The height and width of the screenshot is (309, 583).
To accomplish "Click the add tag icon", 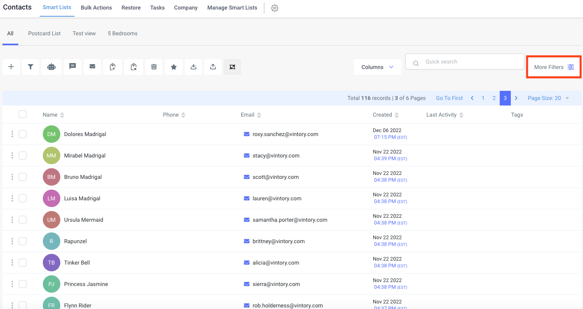I will pyautogui.click(x=113, y=67).
